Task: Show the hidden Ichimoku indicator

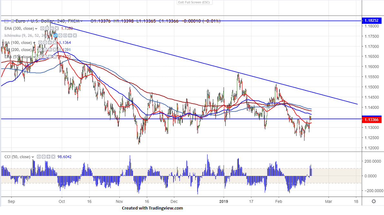Action: [56, 36]
